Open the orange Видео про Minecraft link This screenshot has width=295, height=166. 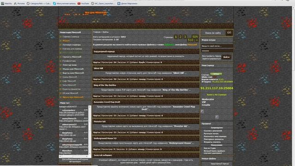73,97
